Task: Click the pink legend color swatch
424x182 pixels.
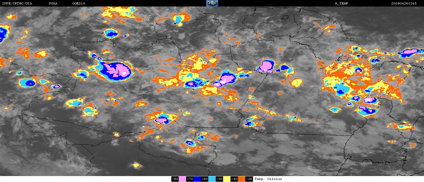Action: 182,179
